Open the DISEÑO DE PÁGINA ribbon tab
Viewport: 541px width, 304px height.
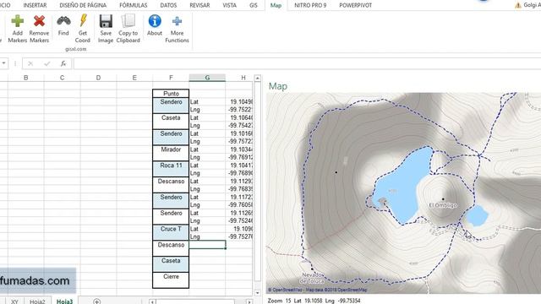83,5
